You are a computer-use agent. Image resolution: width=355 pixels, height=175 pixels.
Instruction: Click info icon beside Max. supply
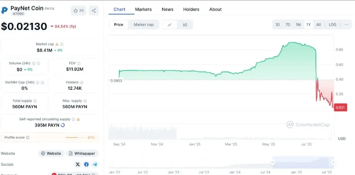pyautogui.click(x=85, y=101)
